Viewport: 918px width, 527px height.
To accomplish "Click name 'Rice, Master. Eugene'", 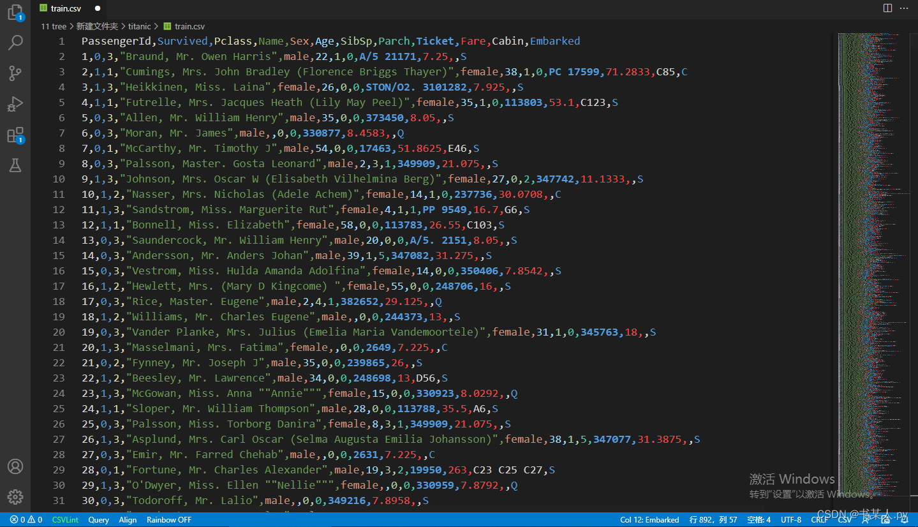I will [x=195, y=301].
